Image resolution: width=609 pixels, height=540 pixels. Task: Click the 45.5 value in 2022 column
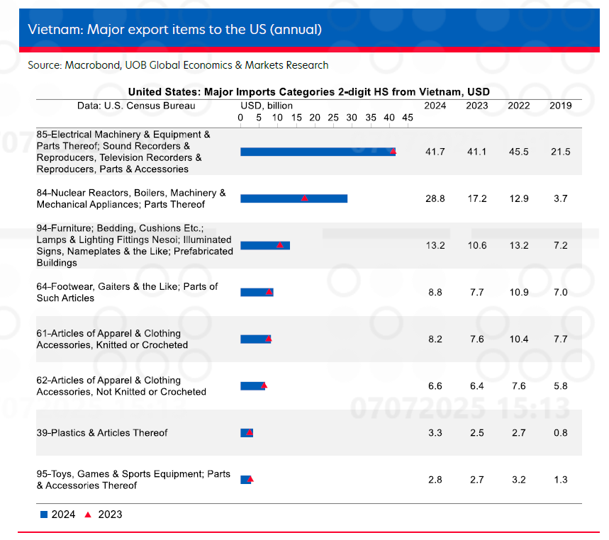tap(518, 152)
